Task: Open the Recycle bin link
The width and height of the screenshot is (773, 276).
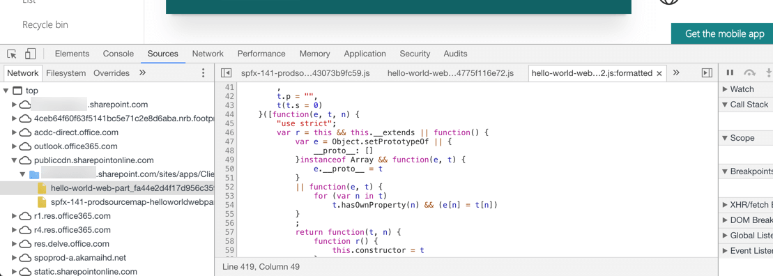Action: 45,24
